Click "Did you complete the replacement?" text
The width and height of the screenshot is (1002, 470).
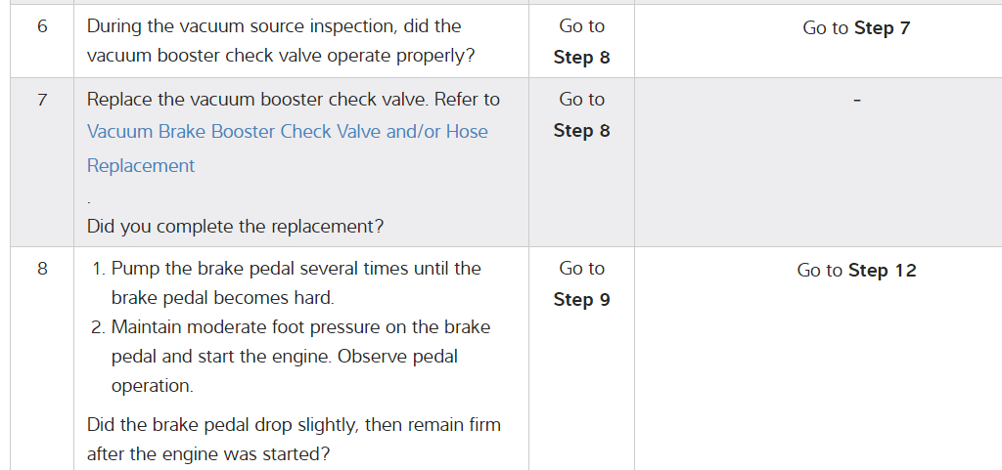pos(235,227)
